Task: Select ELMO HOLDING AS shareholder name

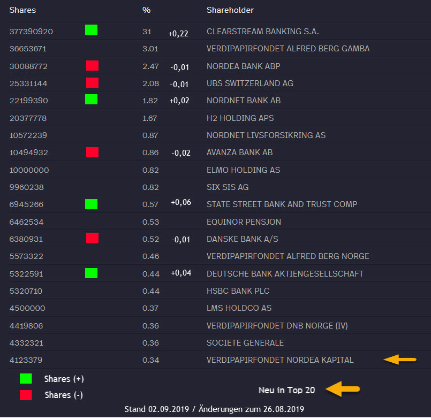Action: (243, 170)
